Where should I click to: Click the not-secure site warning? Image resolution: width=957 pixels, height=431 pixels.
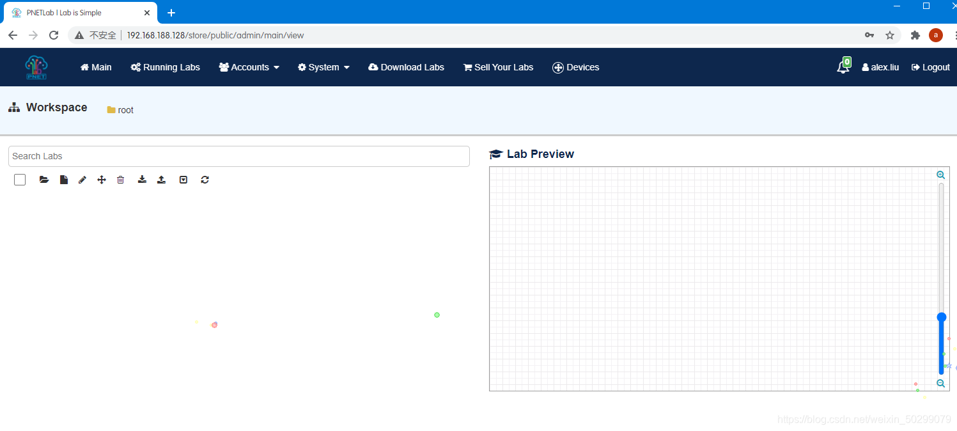click(95, 35)
